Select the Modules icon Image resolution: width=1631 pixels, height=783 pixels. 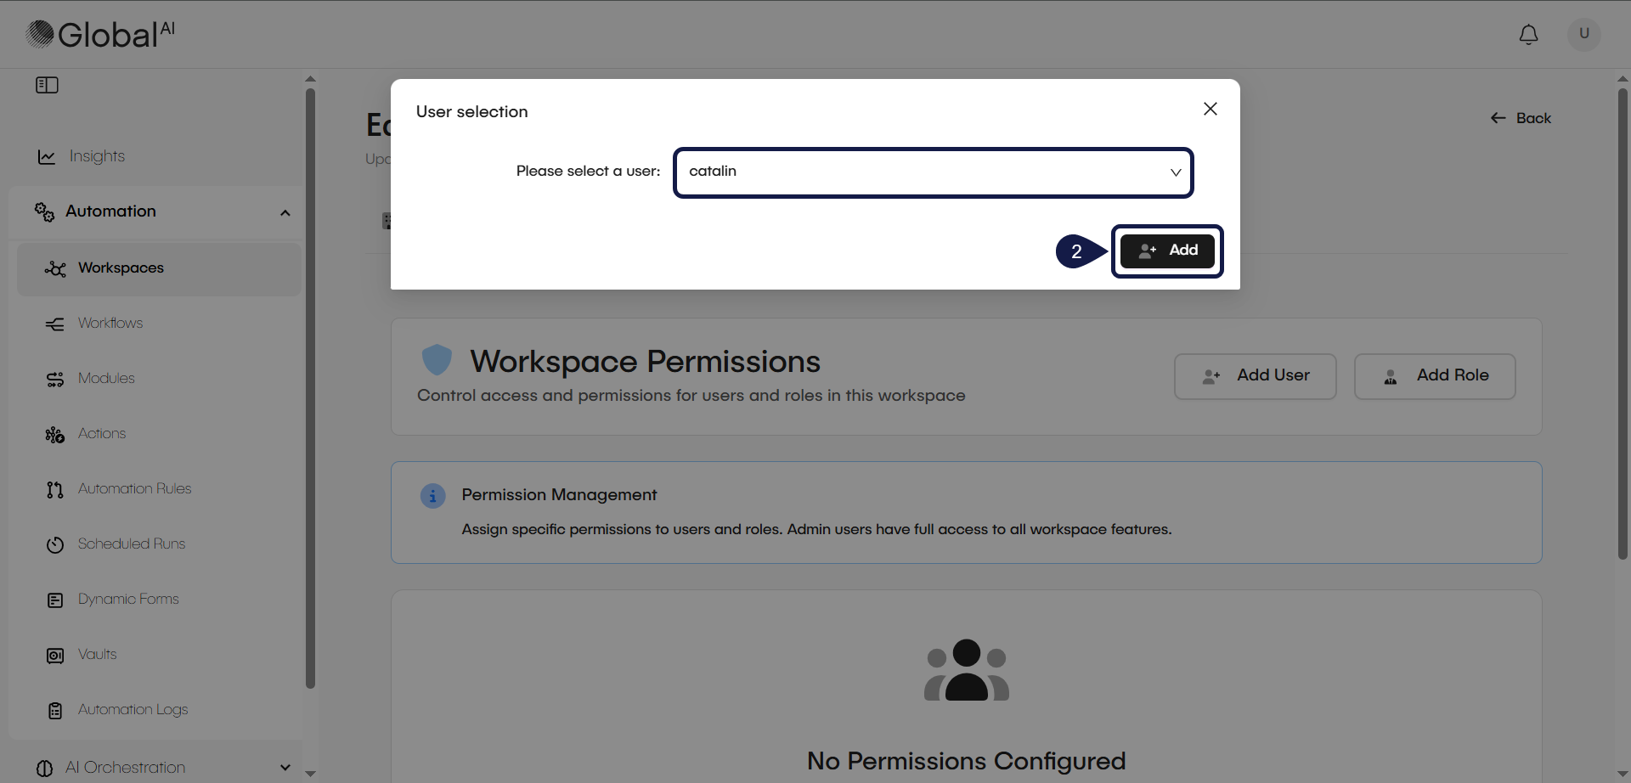pyautogui.click(x=54, y=379)
